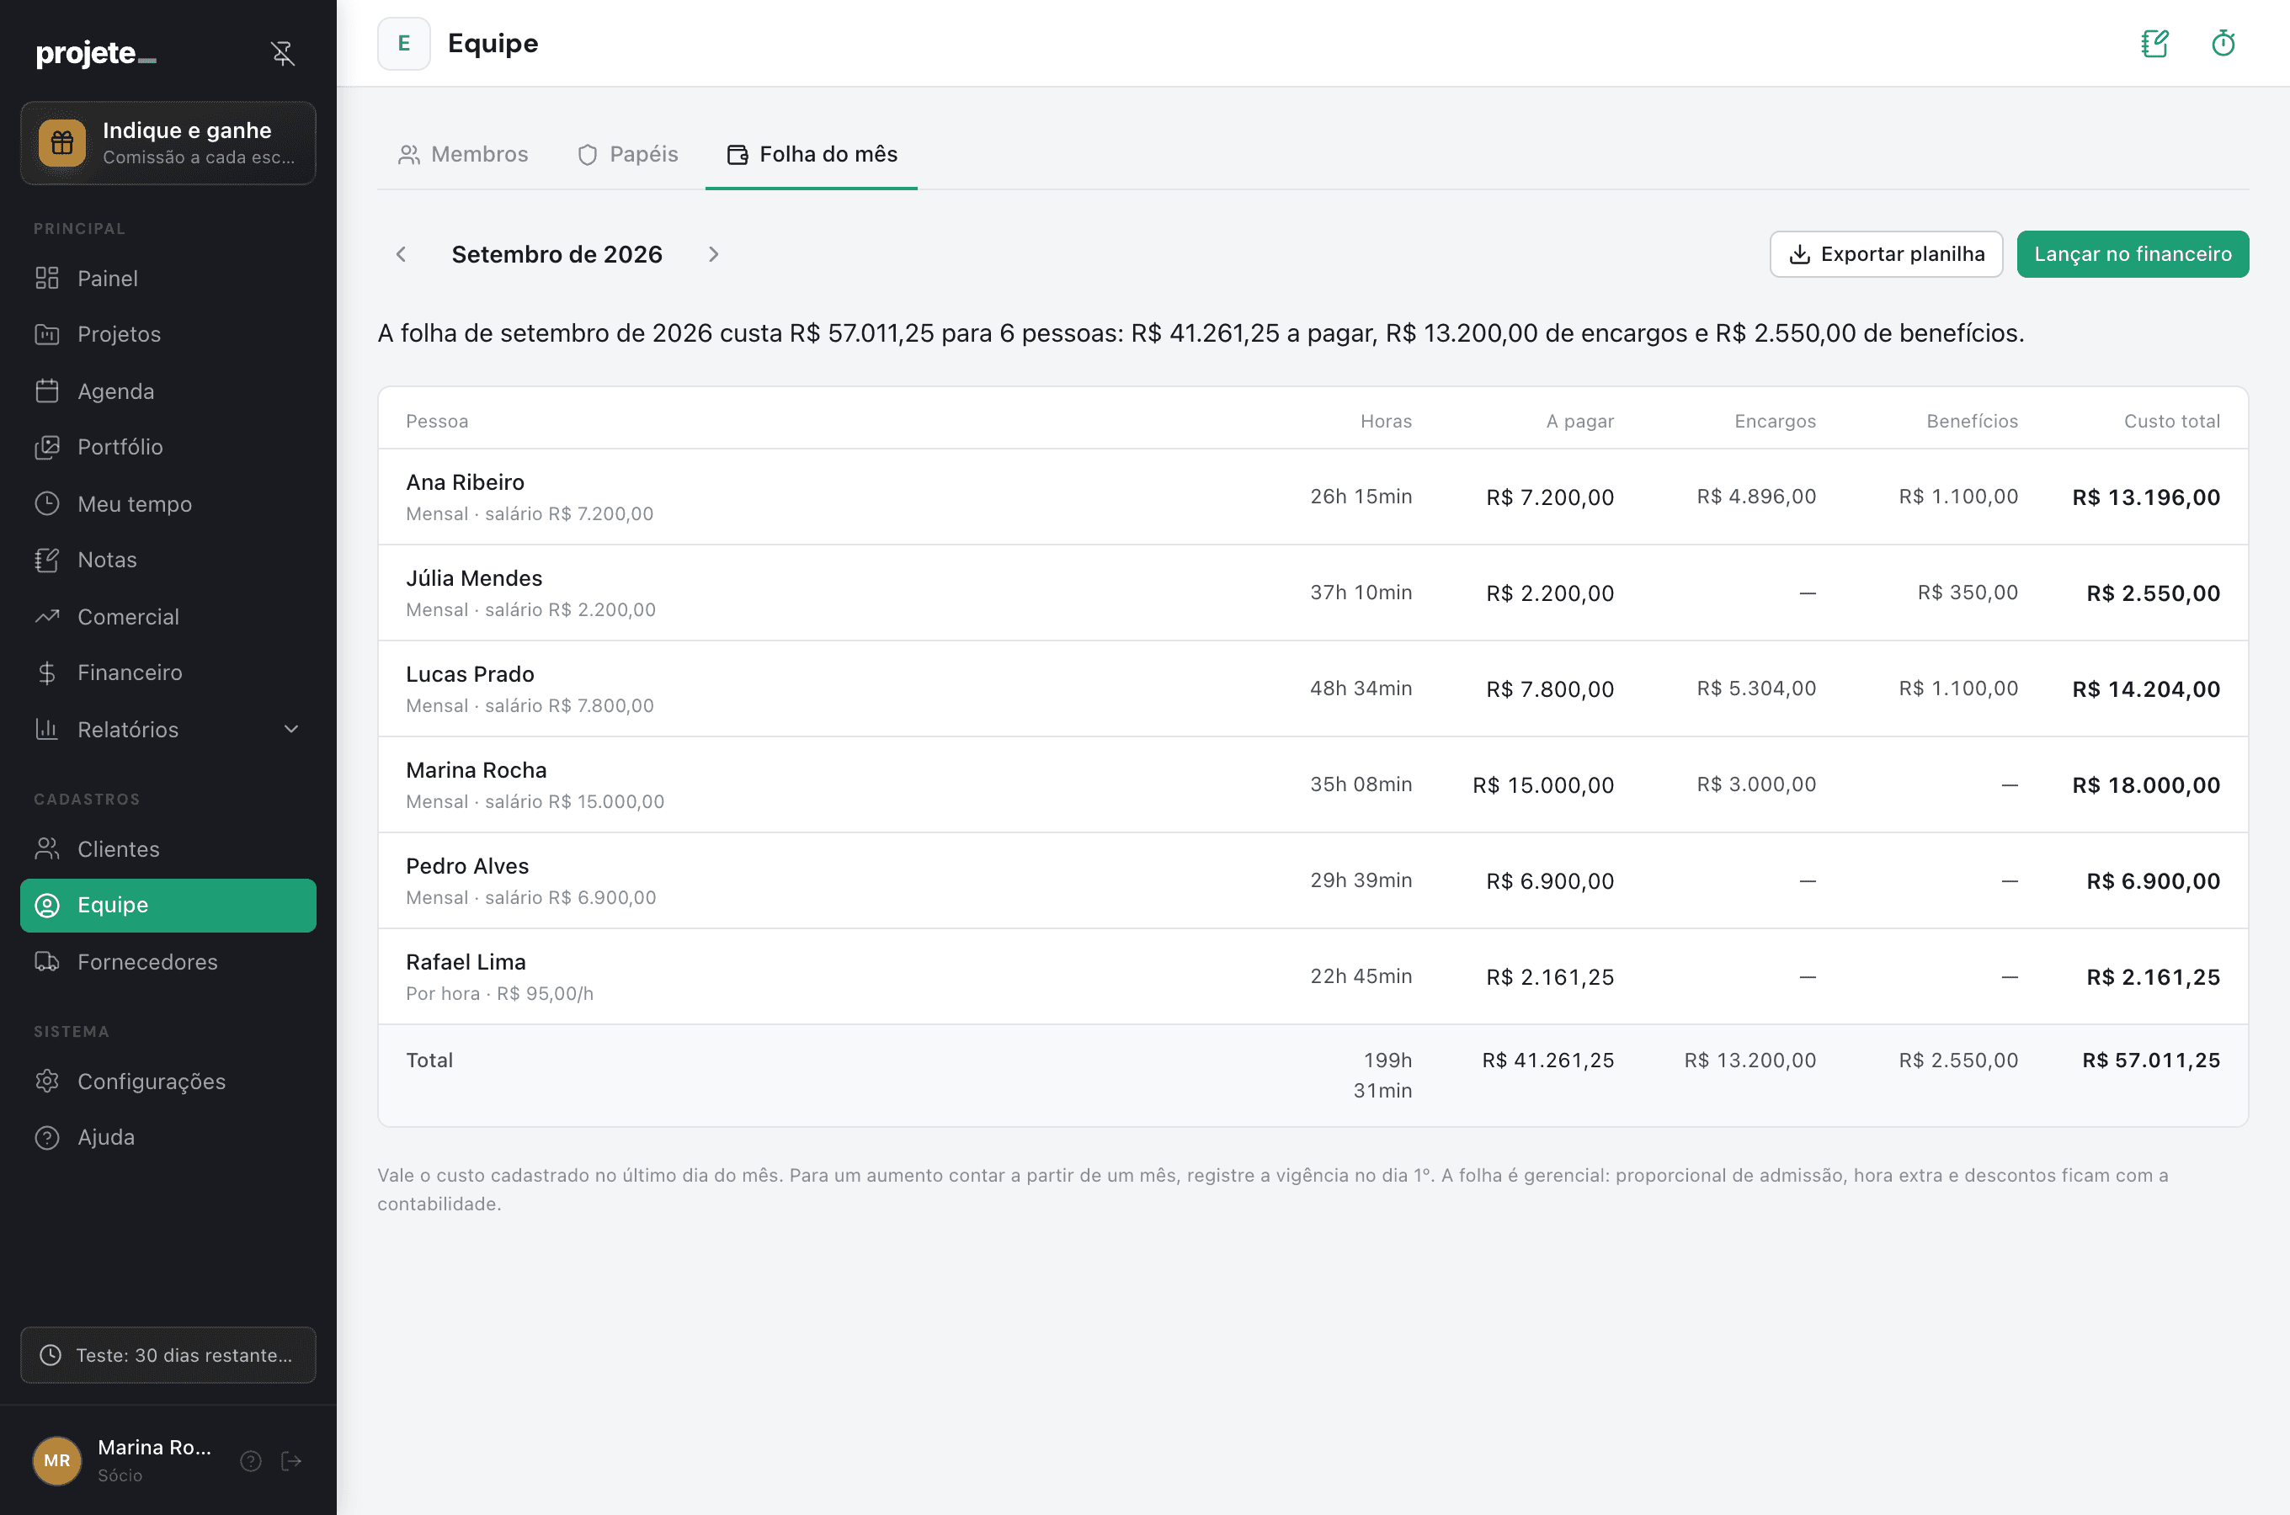Click the Custo total column header
This screenshot has height=1515, width=2290.
(2171, 422)
